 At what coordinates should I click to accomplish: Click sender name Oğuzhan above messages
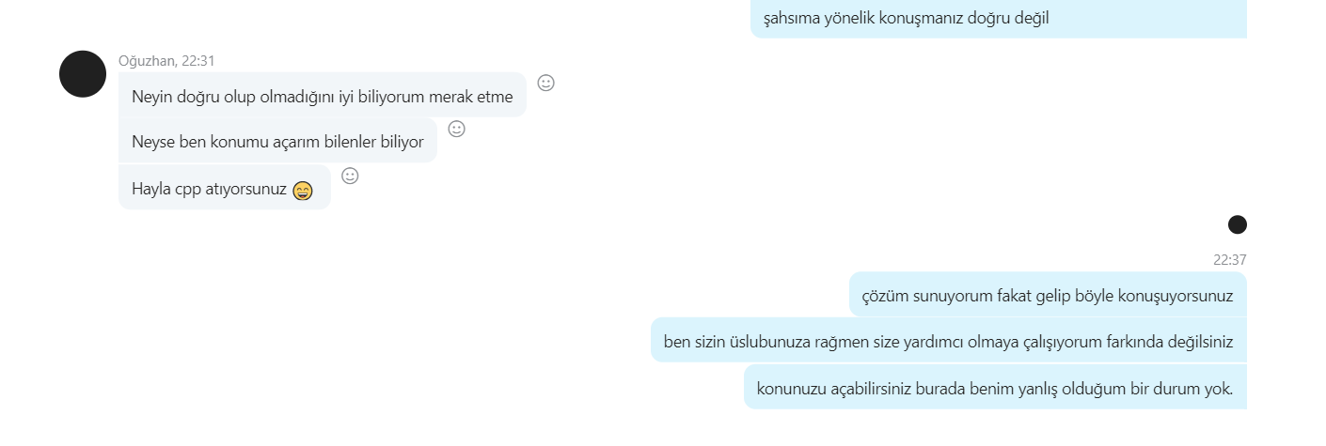pos(147,60)
